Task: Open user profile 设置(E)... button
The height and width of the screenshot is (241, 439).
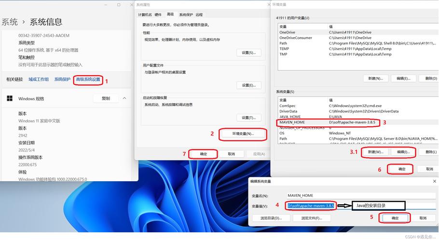Action: point(249,85)
